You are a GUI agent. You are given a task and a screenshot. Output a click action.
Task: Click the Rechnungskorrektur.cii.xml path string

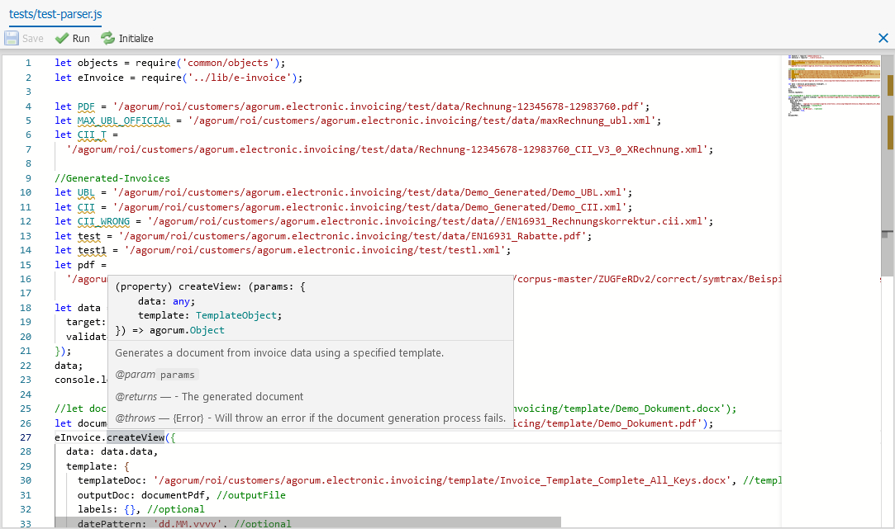tap(427, 221)
